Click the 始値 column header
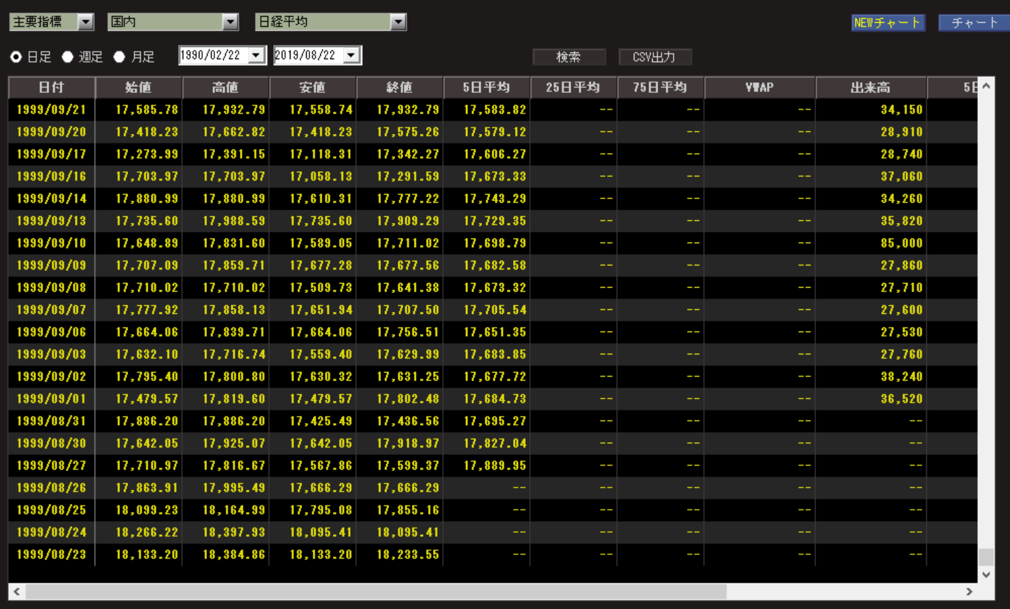The image size is (1010, 609). 138,87
